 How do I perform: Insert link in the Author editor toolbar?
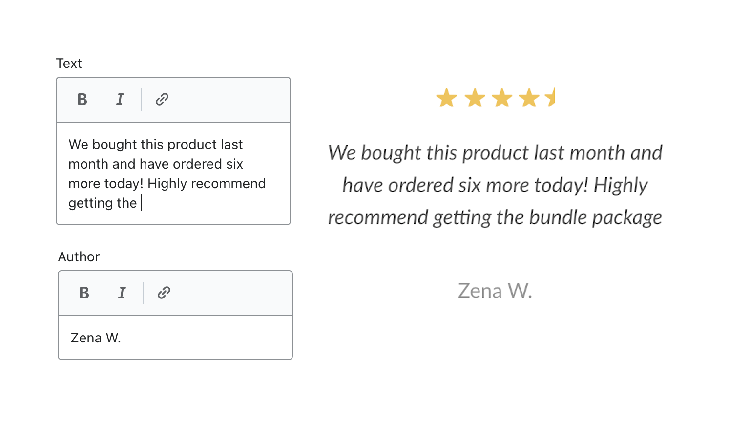point(164,293)
